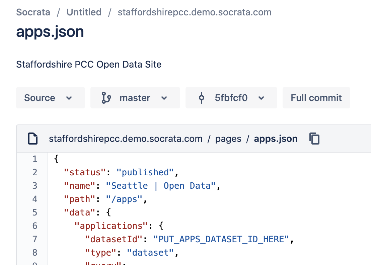Click the "published" value in code

pos(145,172)
